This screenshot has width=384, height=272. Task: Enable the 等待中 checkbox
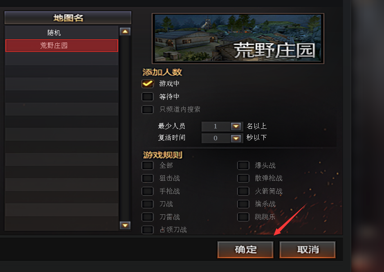point(148,97)
